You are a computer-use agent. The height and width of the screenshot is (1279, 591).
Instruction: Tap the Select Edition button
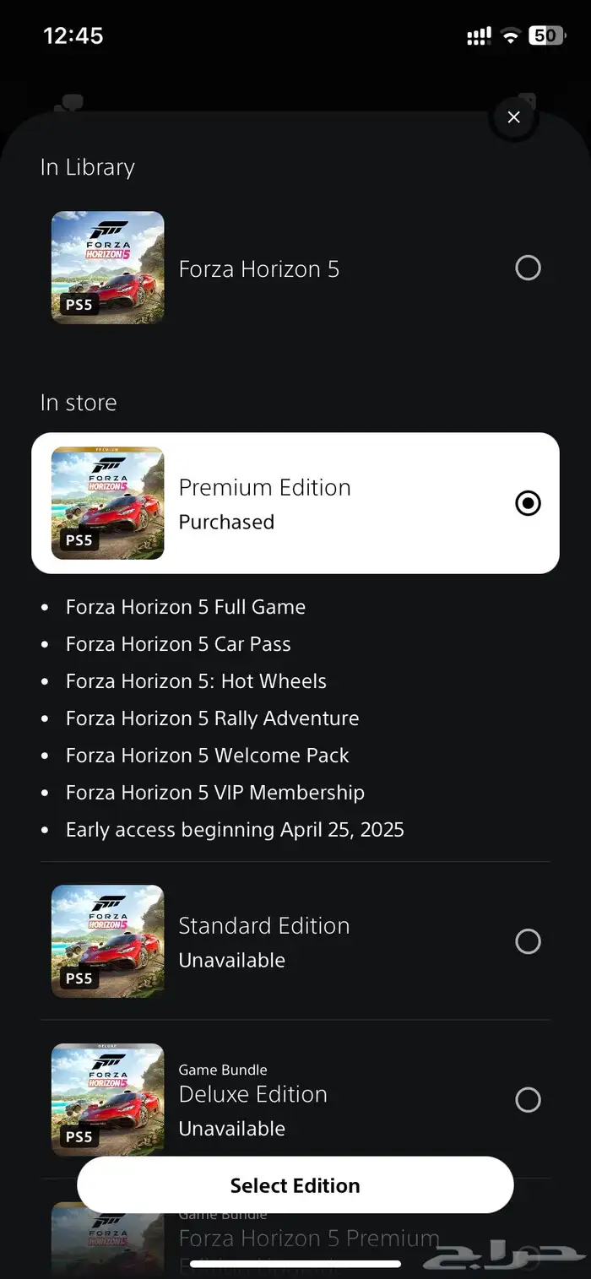[295, 1185]
